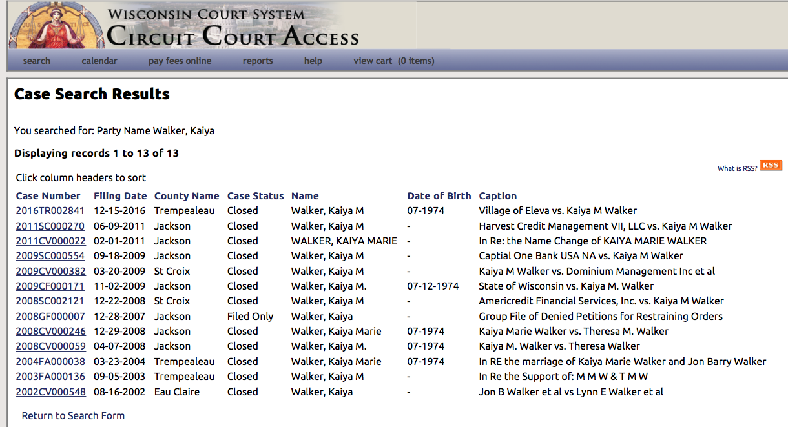Sort by Date of Birth header
The height and width of the screenshot is (427, 788).
point(439,196)
